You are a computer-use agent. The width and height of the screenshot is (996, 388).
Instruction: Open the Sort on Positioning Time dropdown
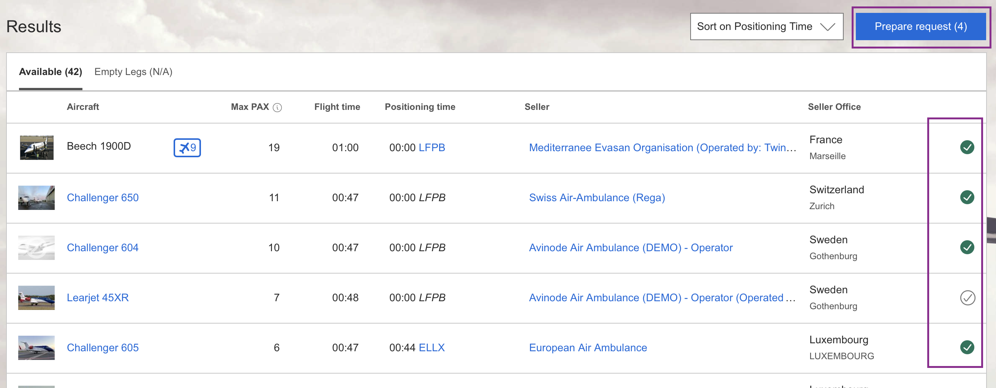766,27
